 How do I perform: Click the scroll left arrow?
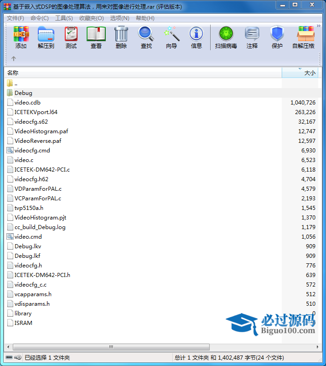click(x=8, y=347)
